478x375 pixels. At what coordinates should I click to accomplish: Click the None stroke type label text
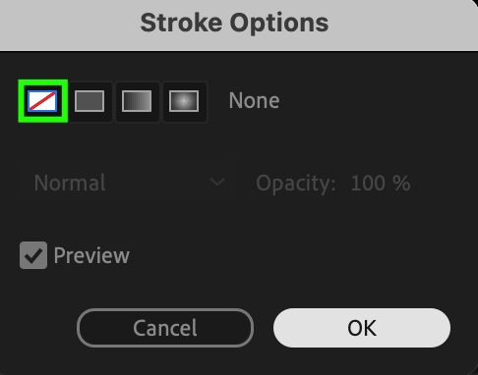tap(255, 100)
